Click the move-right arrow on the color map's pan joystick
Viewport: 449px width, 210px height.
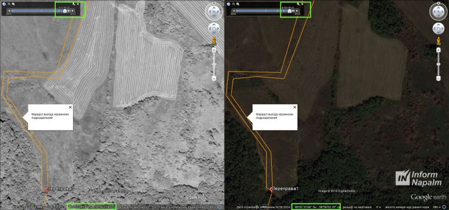[442, 28]
